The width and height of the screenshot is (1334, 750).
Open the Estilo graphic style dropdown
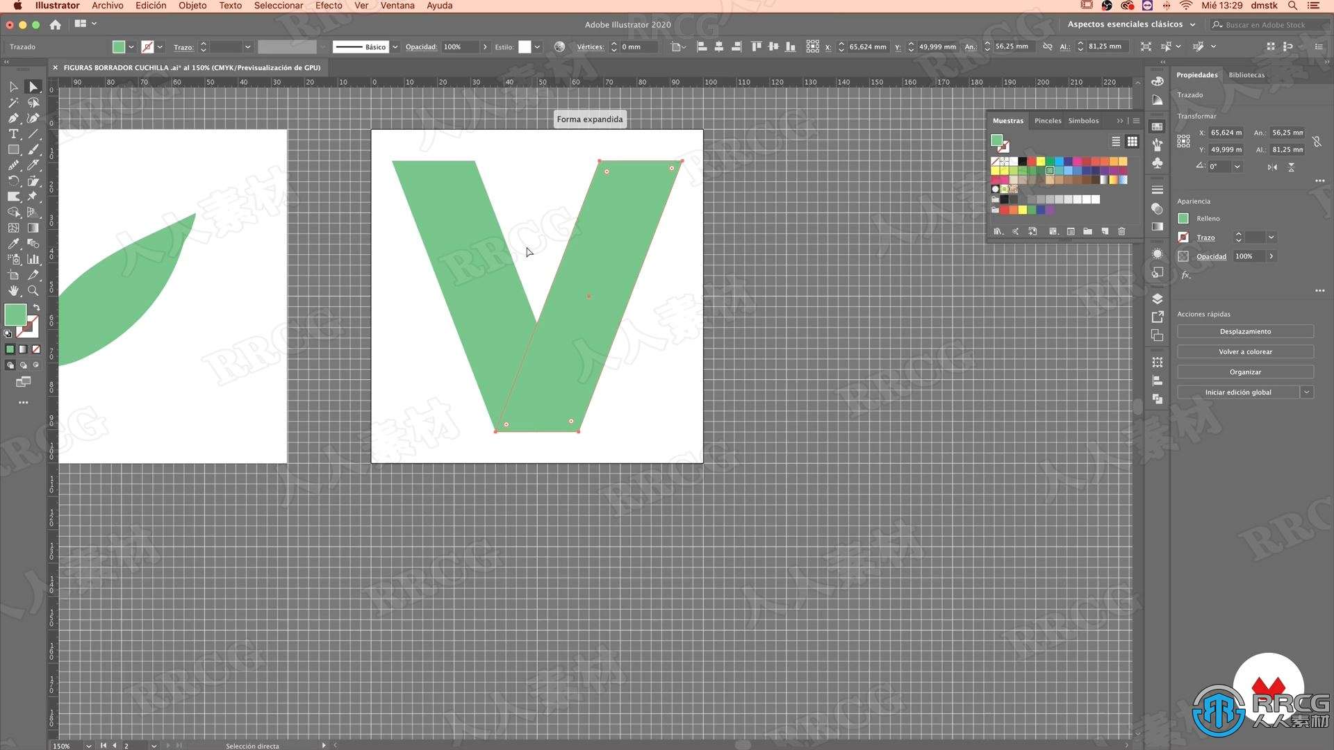(537, 47)
